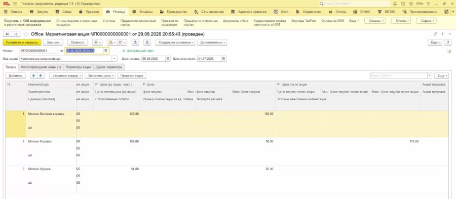456x199 pixels.
Task: Select the Товары tab
Action: [11, 67]
